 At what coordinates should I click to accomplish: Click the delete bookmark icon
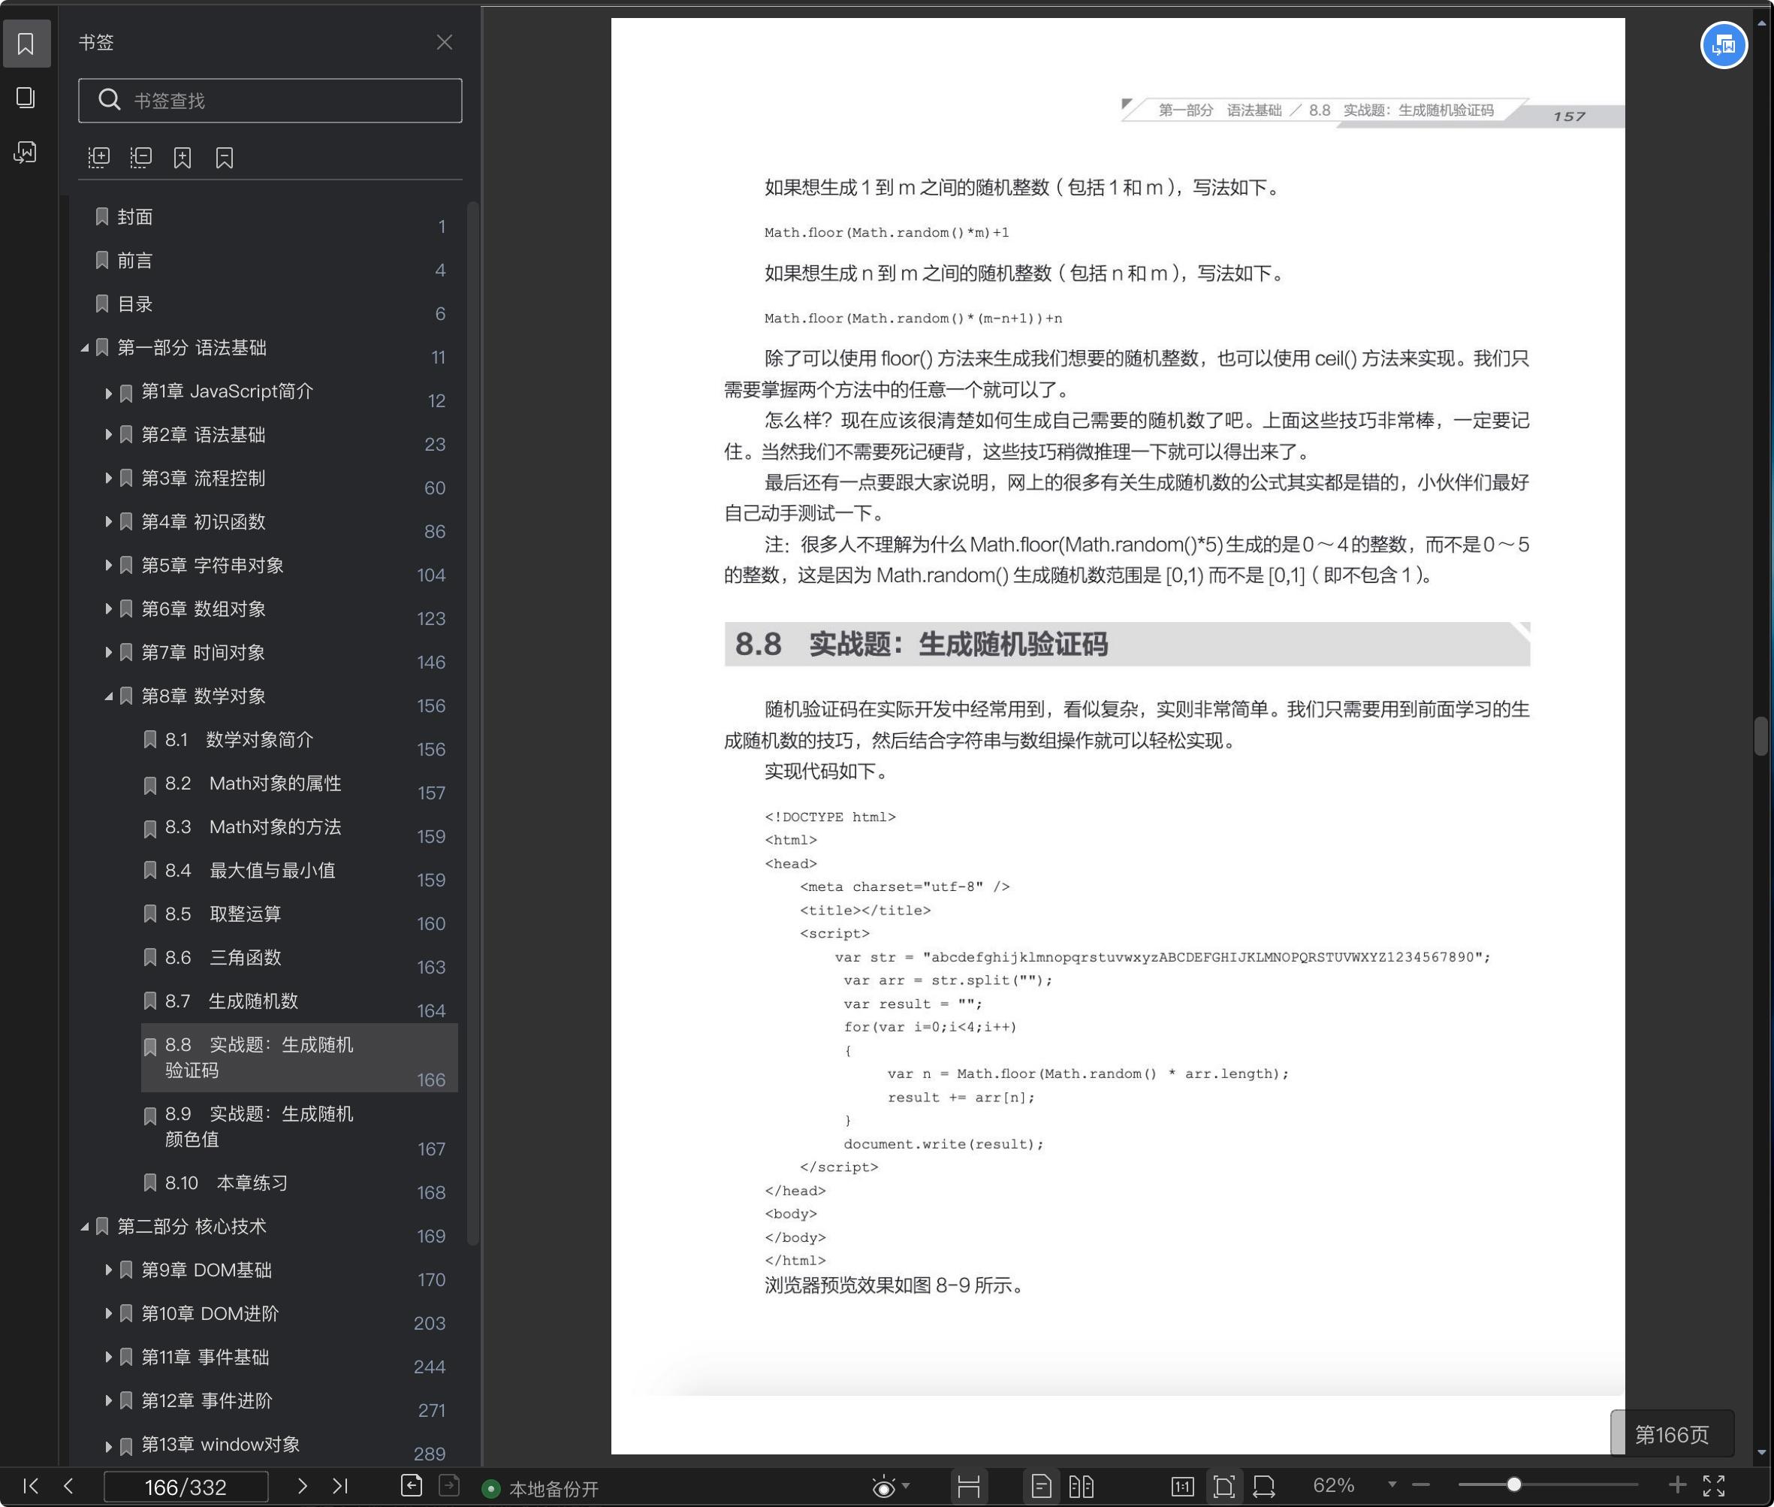point(225,157)
